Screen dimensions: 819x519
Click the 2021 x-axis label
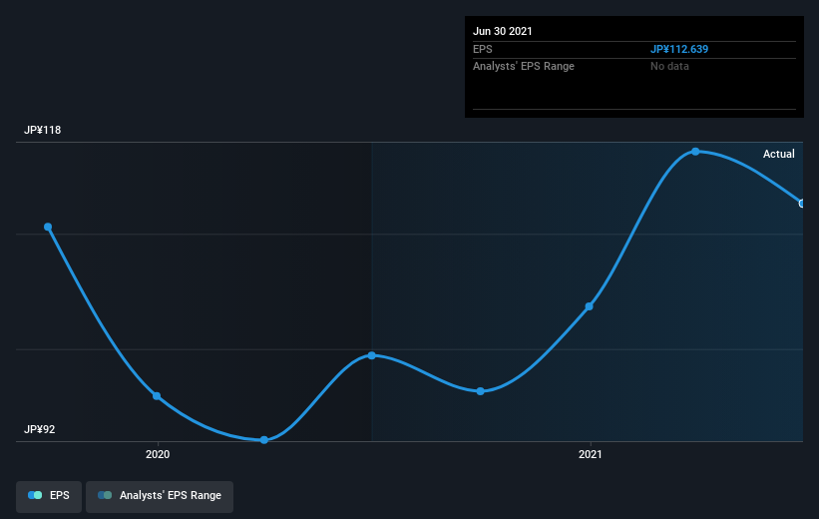(591, 454)
